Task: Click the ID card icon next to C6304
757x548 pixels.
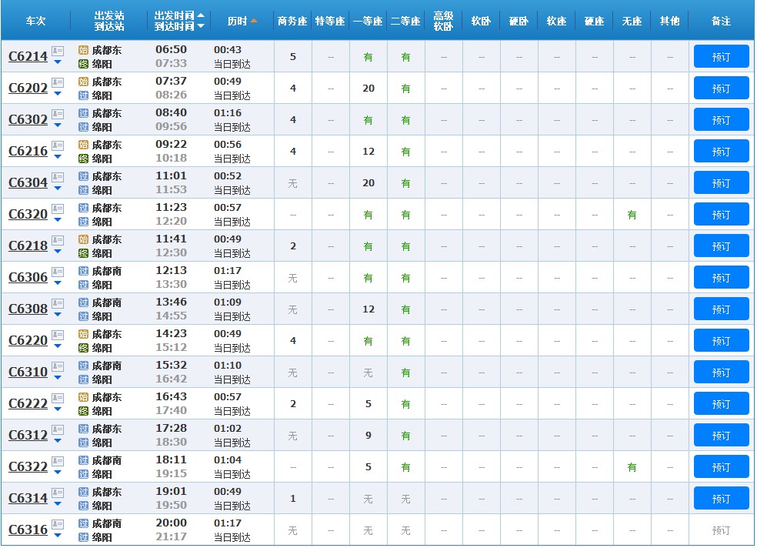Action: coord(58,178)
